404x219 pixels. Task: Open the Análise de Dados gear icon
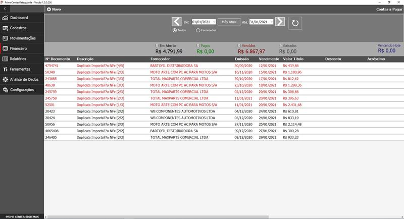[5, 80]
